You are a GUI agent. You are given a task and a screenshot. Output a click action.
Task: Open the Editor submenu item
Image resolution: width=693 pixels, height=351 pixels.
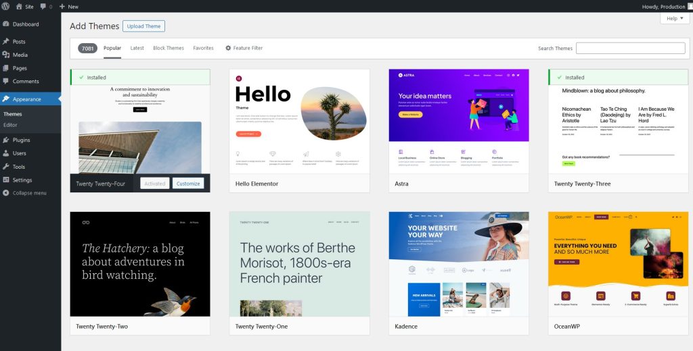point(10,125)
